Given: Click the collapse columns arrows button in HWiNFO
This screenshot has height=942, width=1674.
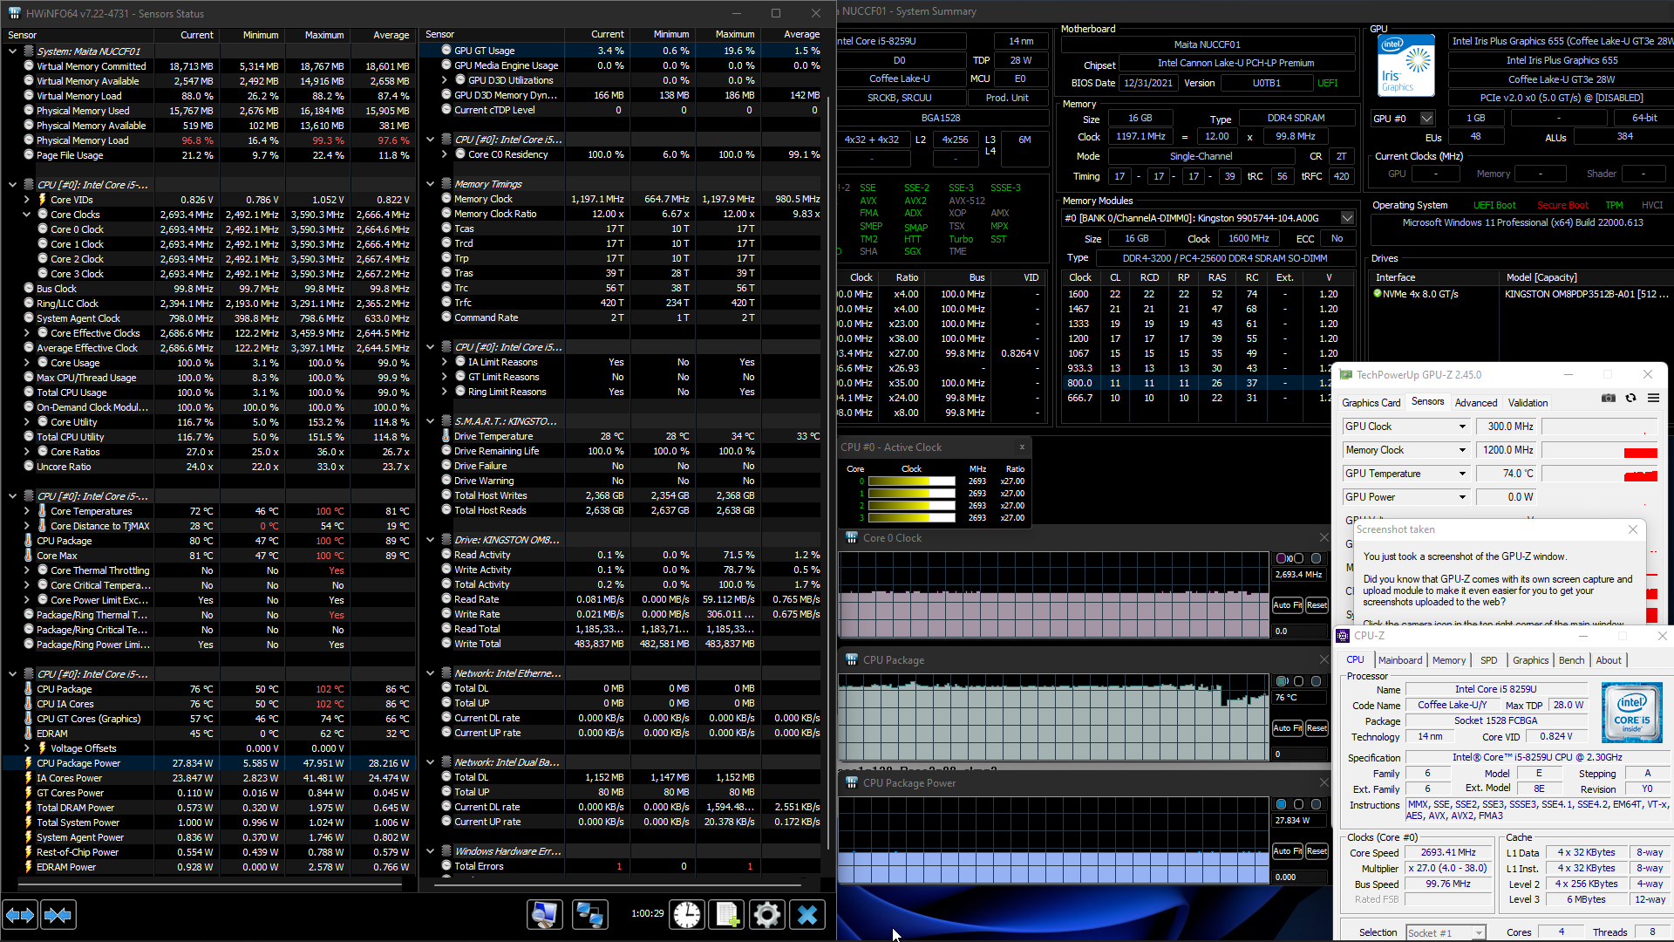Looking at the screenshot, I should coord(58,915).
